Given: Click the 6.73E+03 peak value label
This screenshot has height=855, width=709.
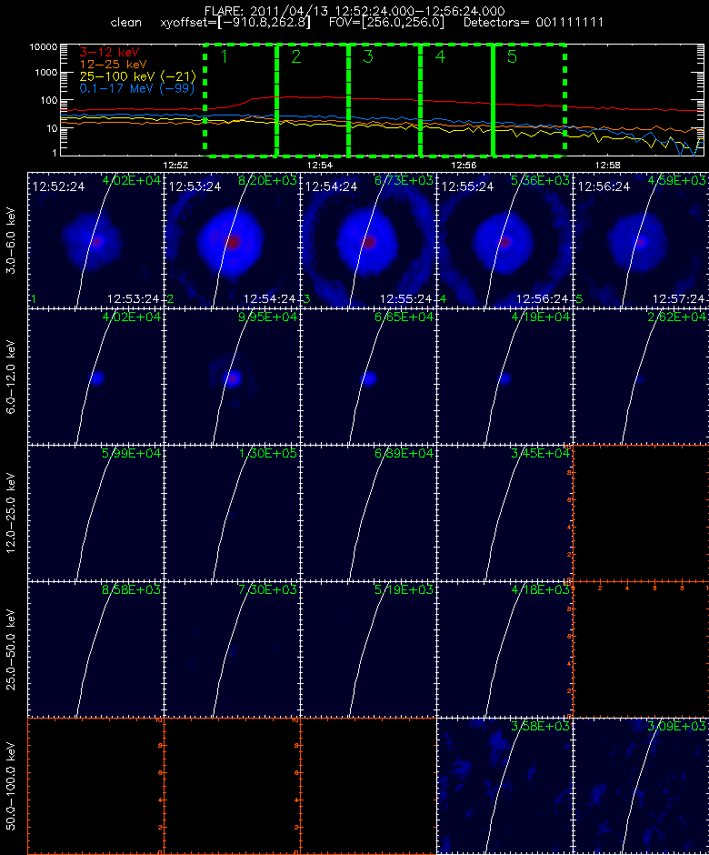Looking at the screenshot, I should pyautogui.click(x=404, y=180).
